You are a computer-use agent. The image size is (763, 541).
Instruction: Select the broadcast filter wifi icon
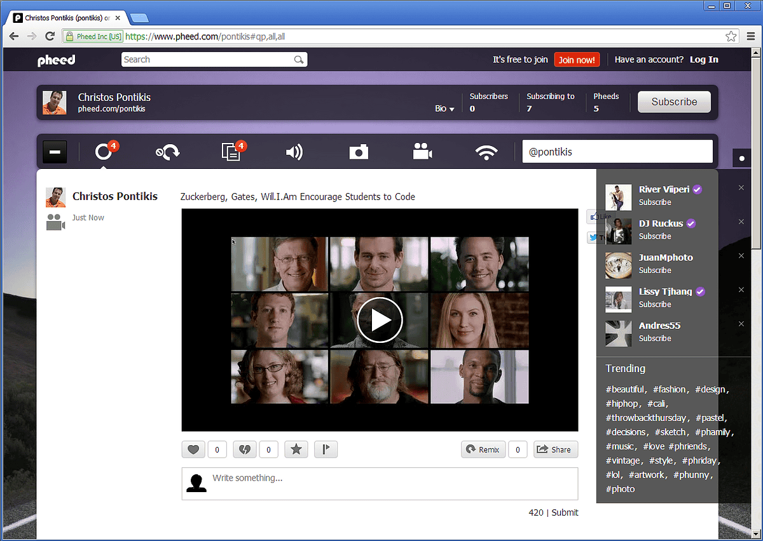486,152
